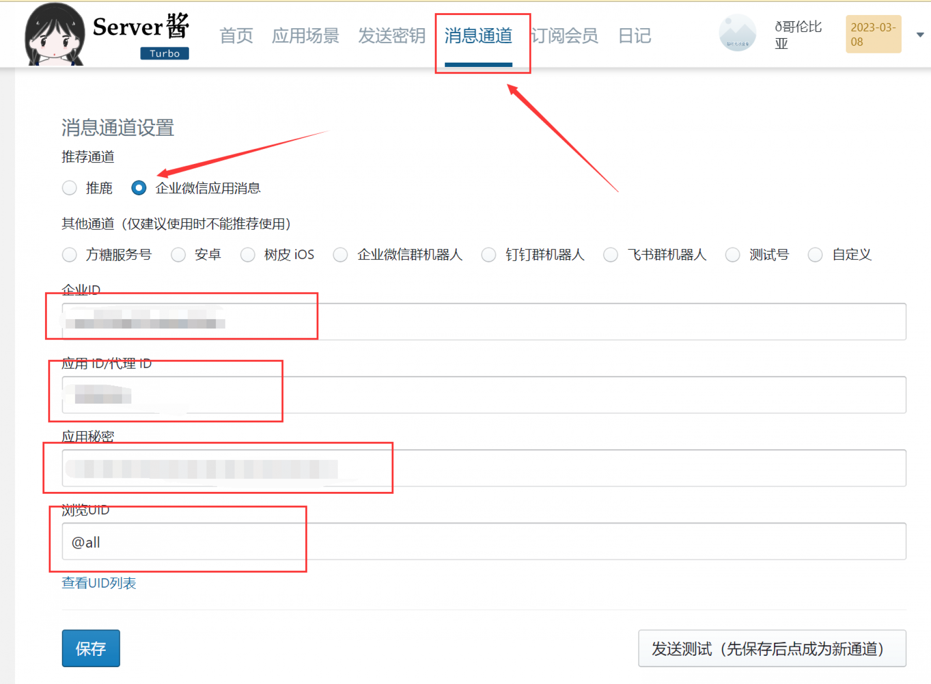Choose the 安卓 channel option
Viewport: 931px width, 684px height.
178,255
